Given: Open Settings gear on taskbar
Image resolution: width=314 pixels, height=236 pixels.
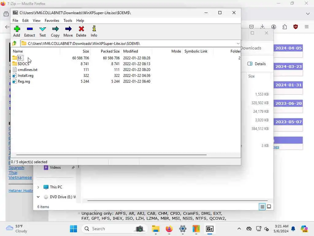Looking at the screenshot, I should click(x=183, y=229).
